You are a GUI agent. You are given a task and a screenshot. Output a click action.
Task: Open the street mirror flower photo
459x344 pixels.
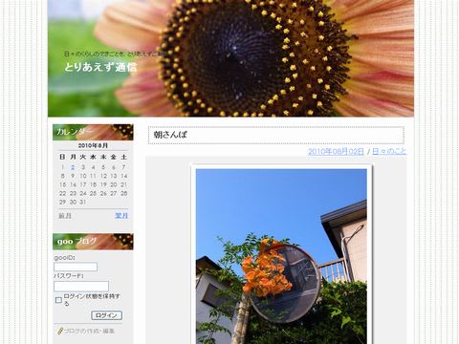tap(281, 255)
